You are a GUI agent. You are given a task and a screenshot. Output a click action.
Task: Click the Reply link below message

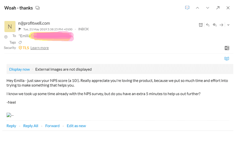[x=11, y=126]
